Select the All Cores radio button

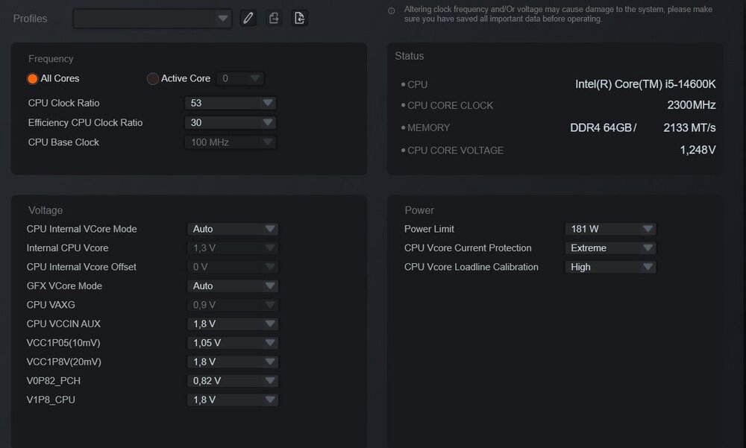(x=33, y=79)
